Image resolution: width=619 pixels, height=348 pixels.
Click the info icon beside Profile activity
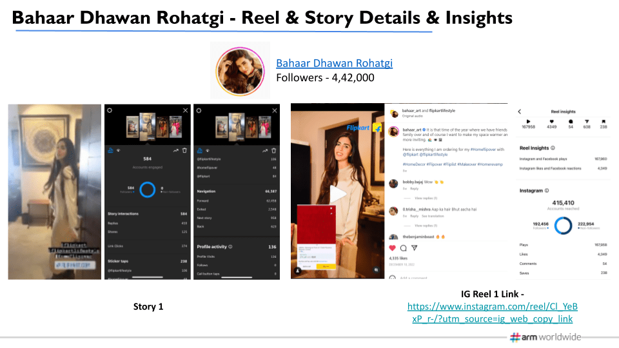click(230, 246)
